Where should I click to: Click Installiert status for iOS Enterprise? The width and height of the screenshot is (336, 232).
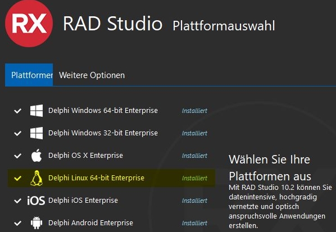click(194, 201)
